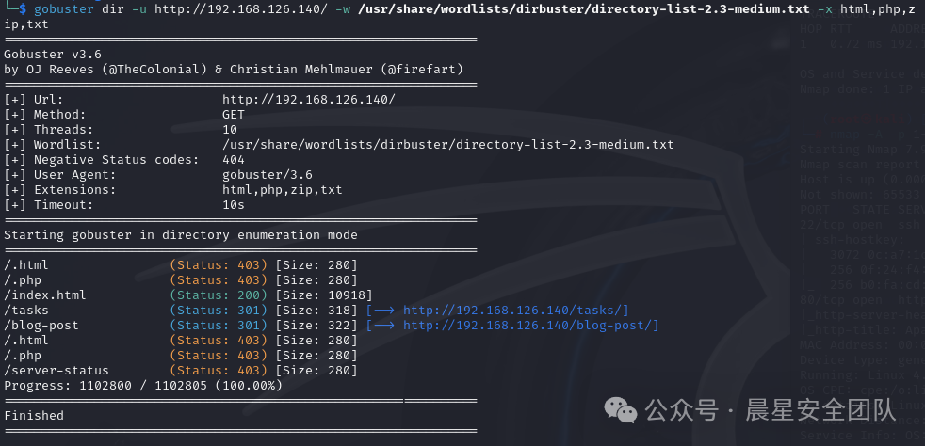
Task: Click the Url value http://192.168.126.140/
Action: coord(309,100)
